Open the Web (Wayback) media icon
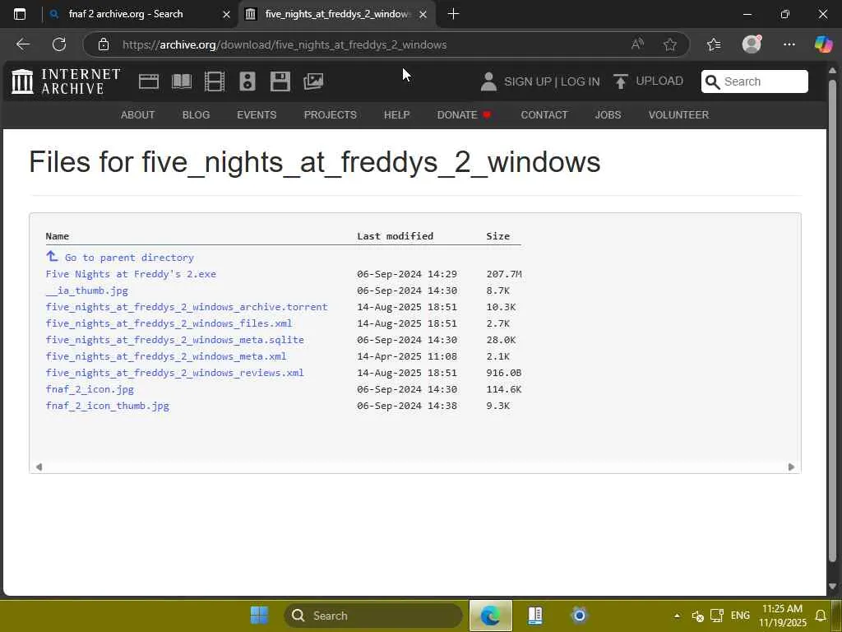This screenshot has height=632, width=842. (x=149, y=81)
